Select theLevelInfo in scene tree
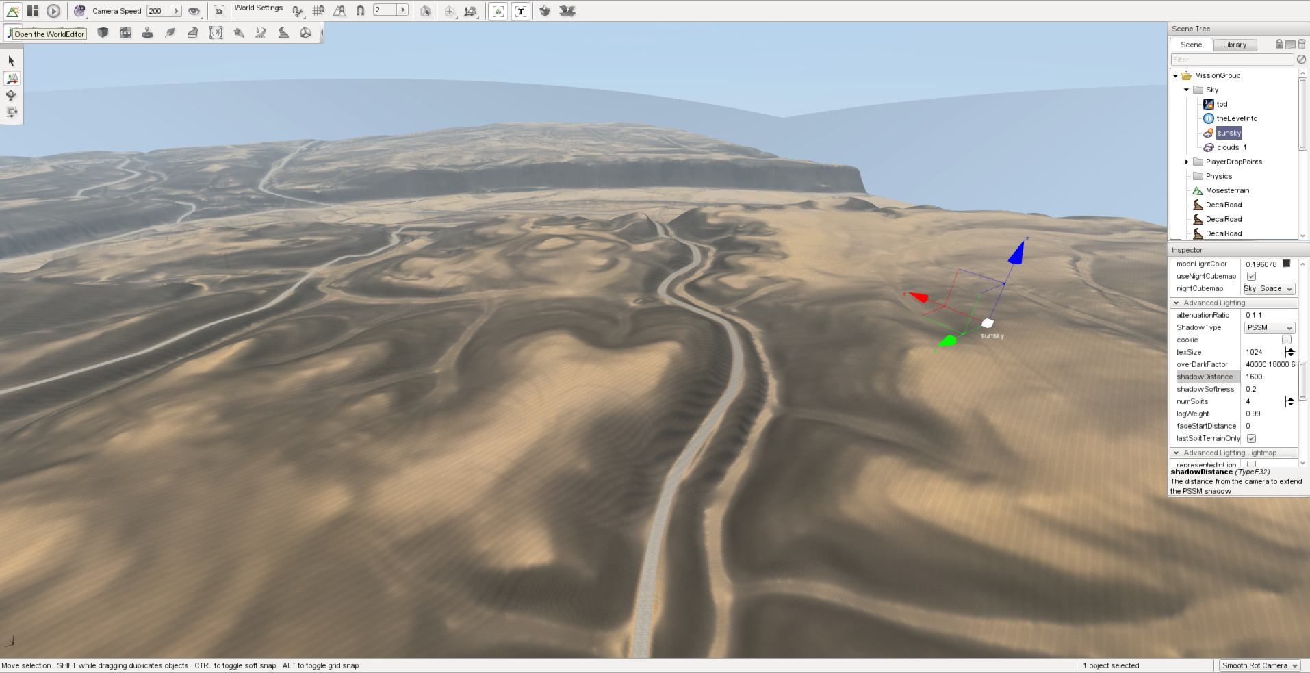The width and height of the screenshot is (1310, 673). [1237, 118]
